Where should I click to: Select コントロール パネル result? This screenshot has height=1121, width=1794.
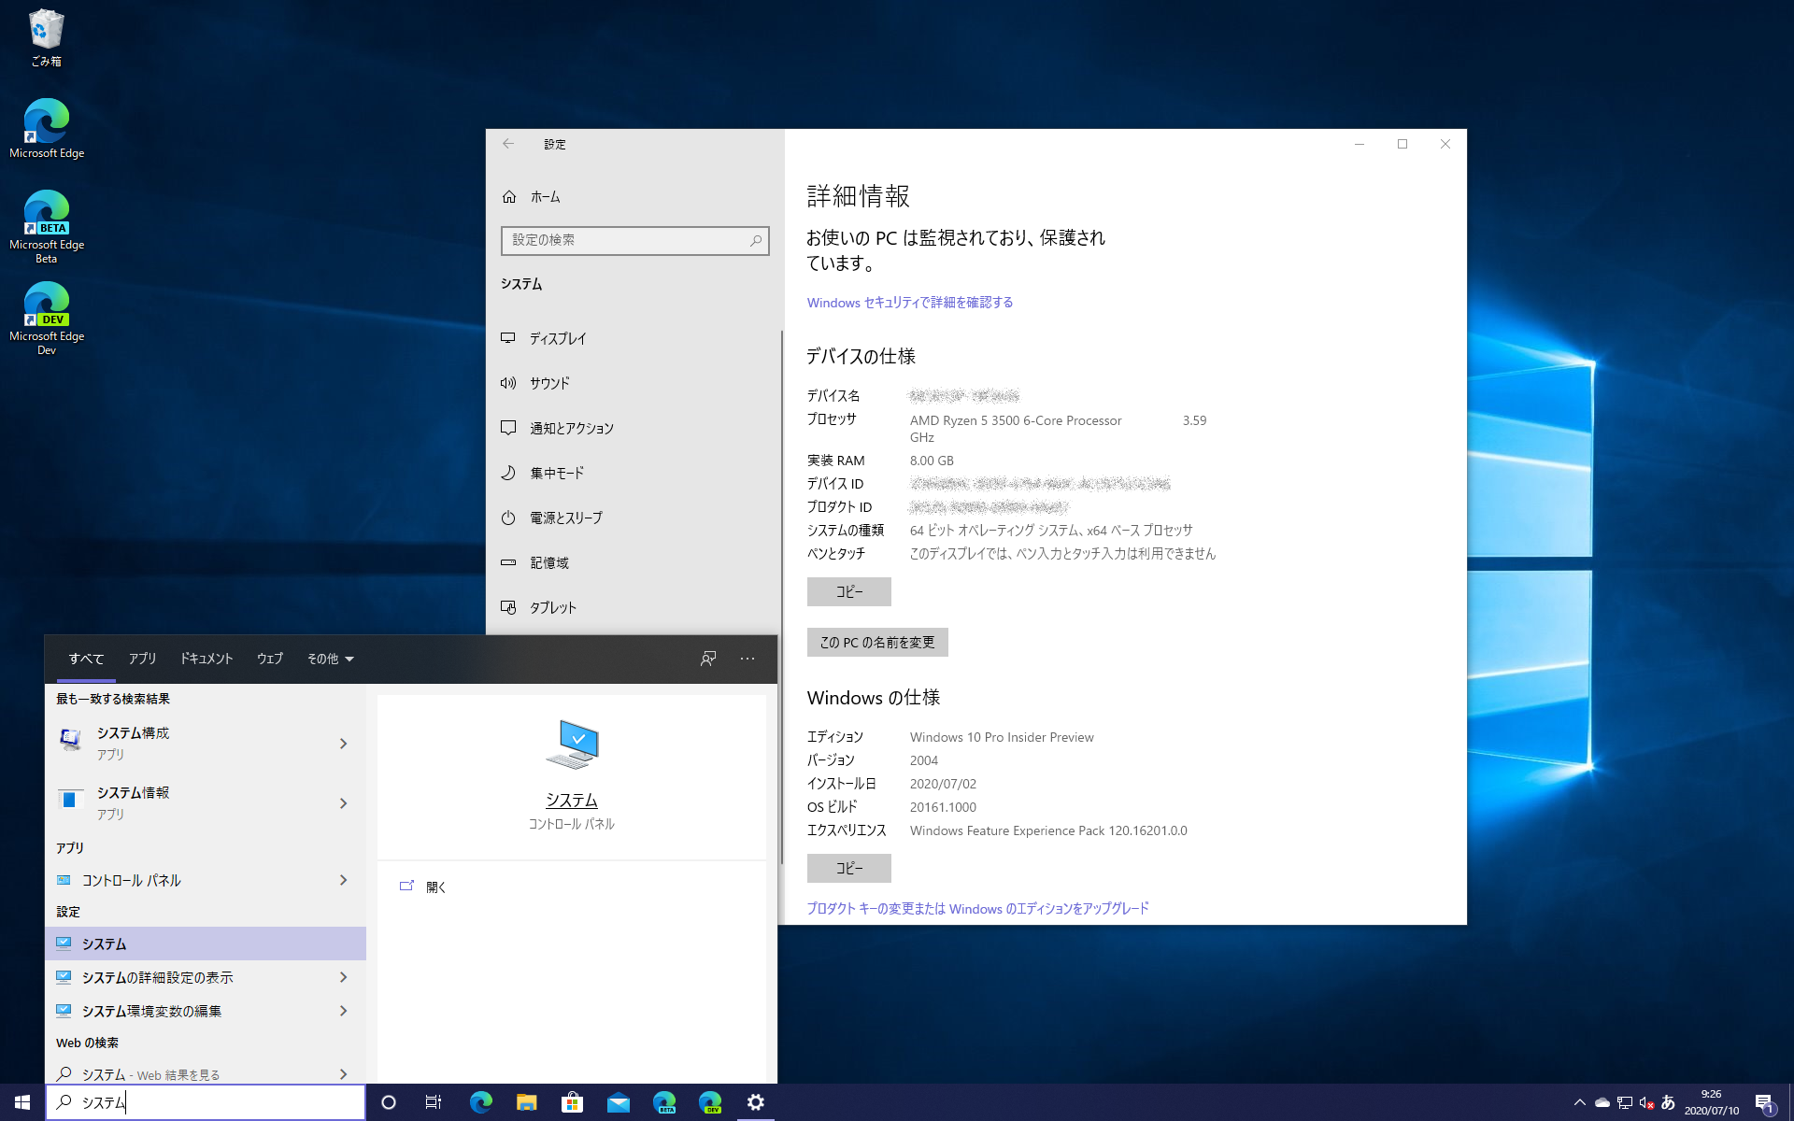pos(183,880)
